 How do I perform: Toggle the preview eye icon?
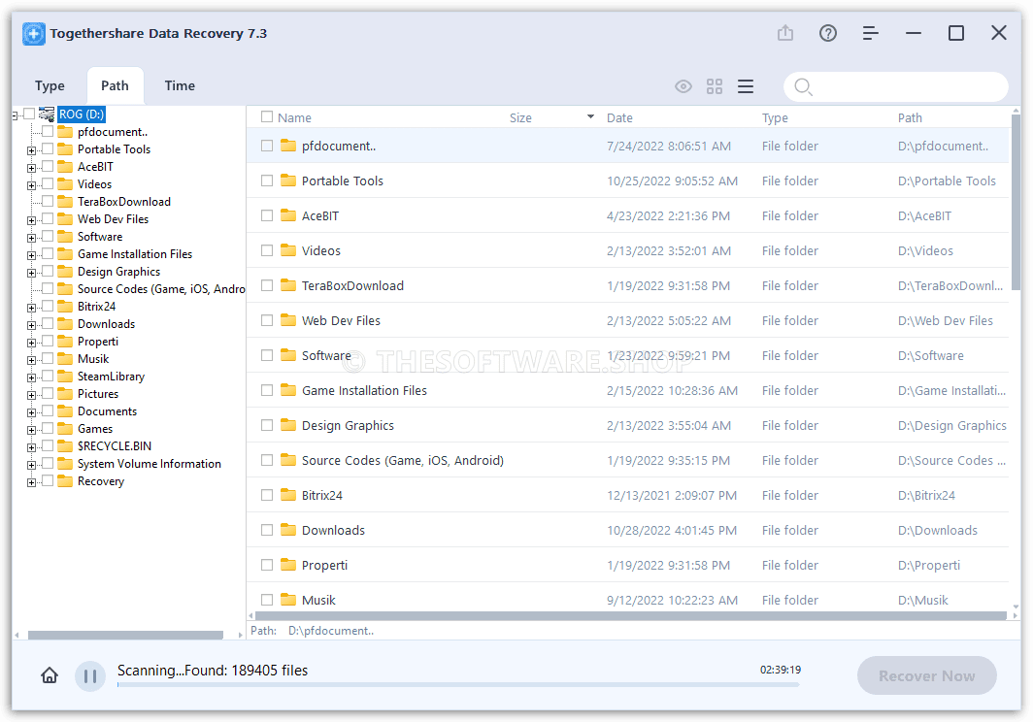683,86
